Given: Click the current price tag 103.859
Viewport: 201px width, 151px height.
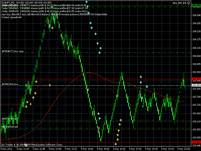Looking at the screenshot, I should (x=196, y=85).
